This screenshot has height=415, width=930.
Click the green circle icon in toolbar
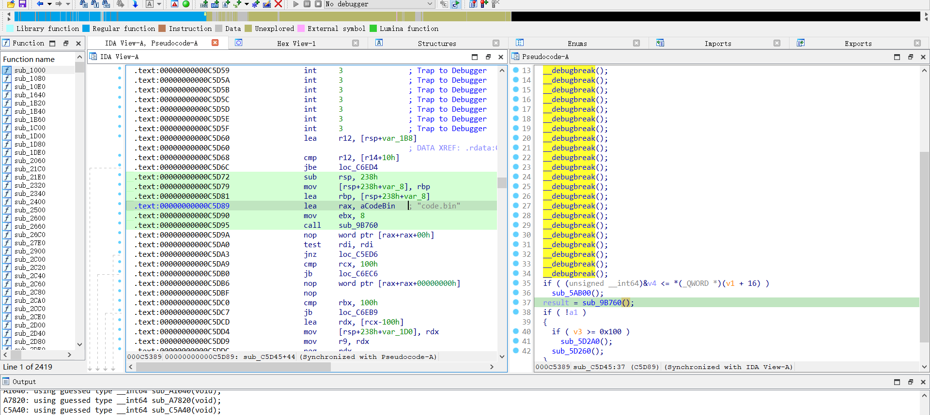pyautogui.click(x=186, y=4)
